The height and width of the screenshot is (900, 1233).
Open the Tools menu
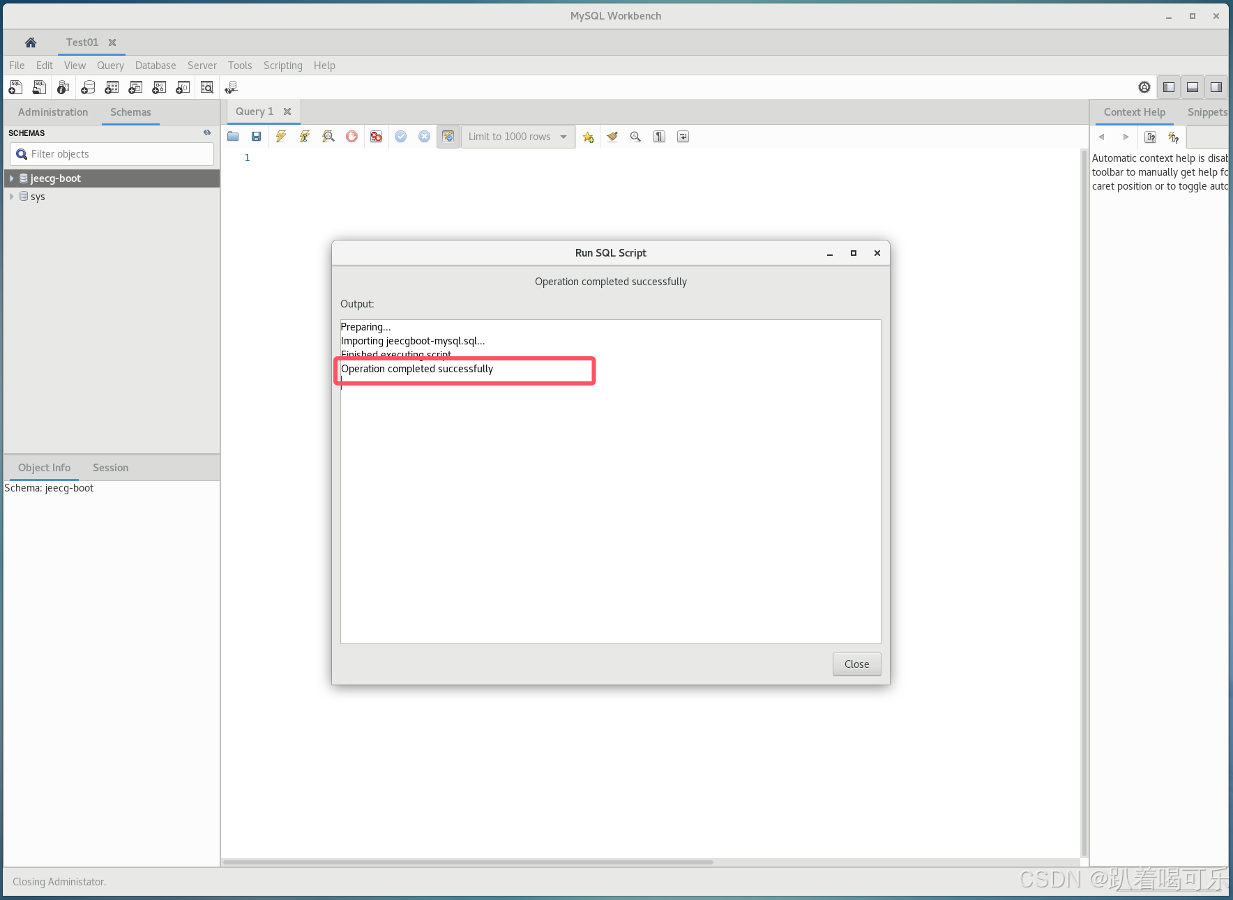point(240,66)
